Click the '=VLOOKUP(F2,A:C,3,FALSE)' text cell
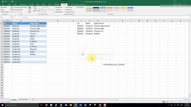 point(113,65)
